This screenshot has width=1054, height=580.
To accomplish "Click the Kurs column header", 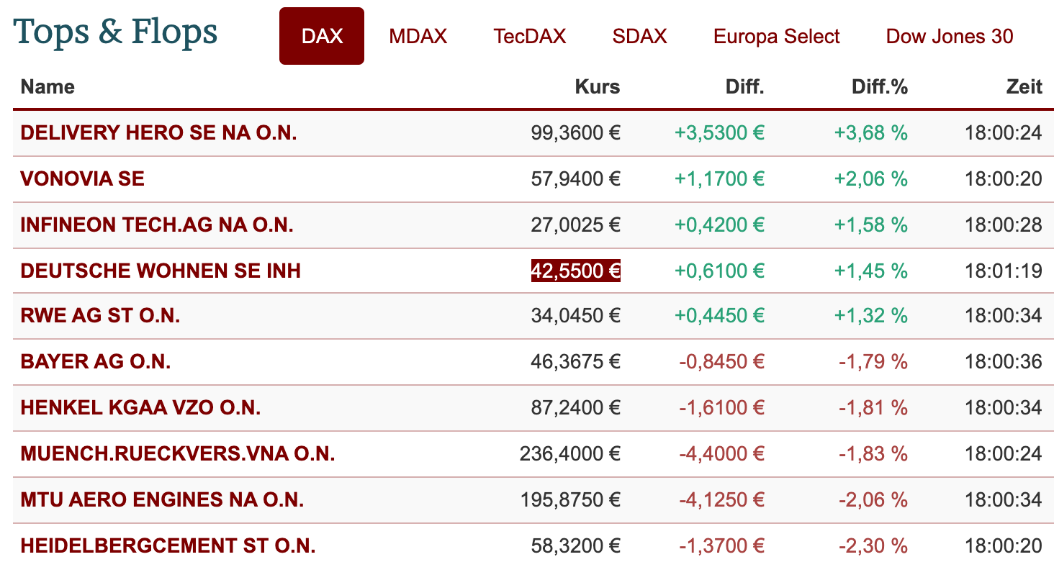I will coord(598,87).
